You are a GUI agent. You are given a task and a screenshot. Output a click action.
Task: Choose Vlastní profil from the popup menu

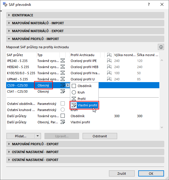(x=84, y=105)
